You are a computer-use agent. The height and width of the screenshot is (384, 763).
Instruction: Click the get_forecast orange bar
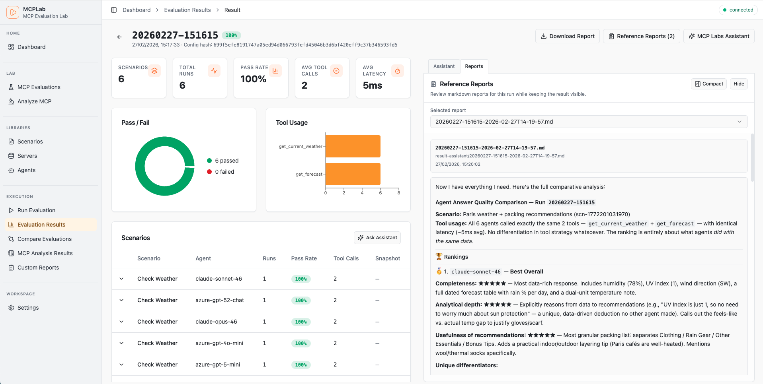coord(353,174)
